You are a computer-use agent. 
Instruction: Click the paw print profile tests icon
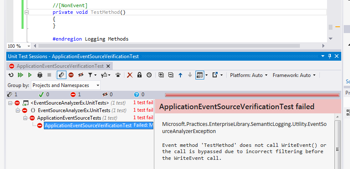[118, 75]
